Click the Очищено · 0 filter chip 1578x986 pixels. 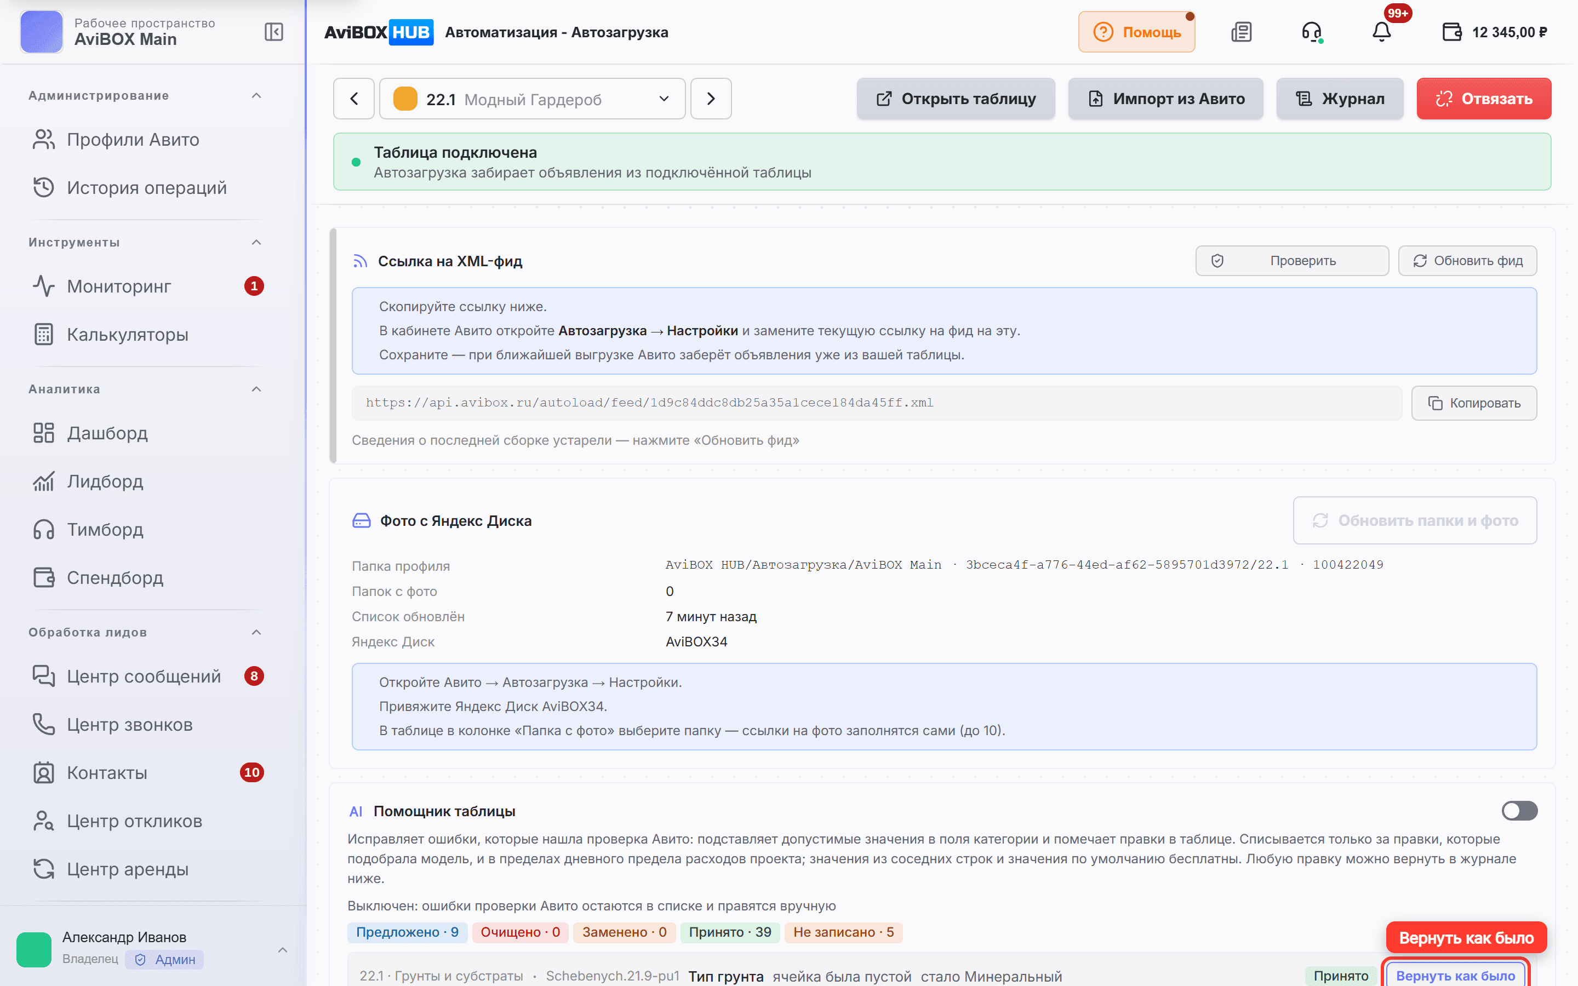pos(519,932)
